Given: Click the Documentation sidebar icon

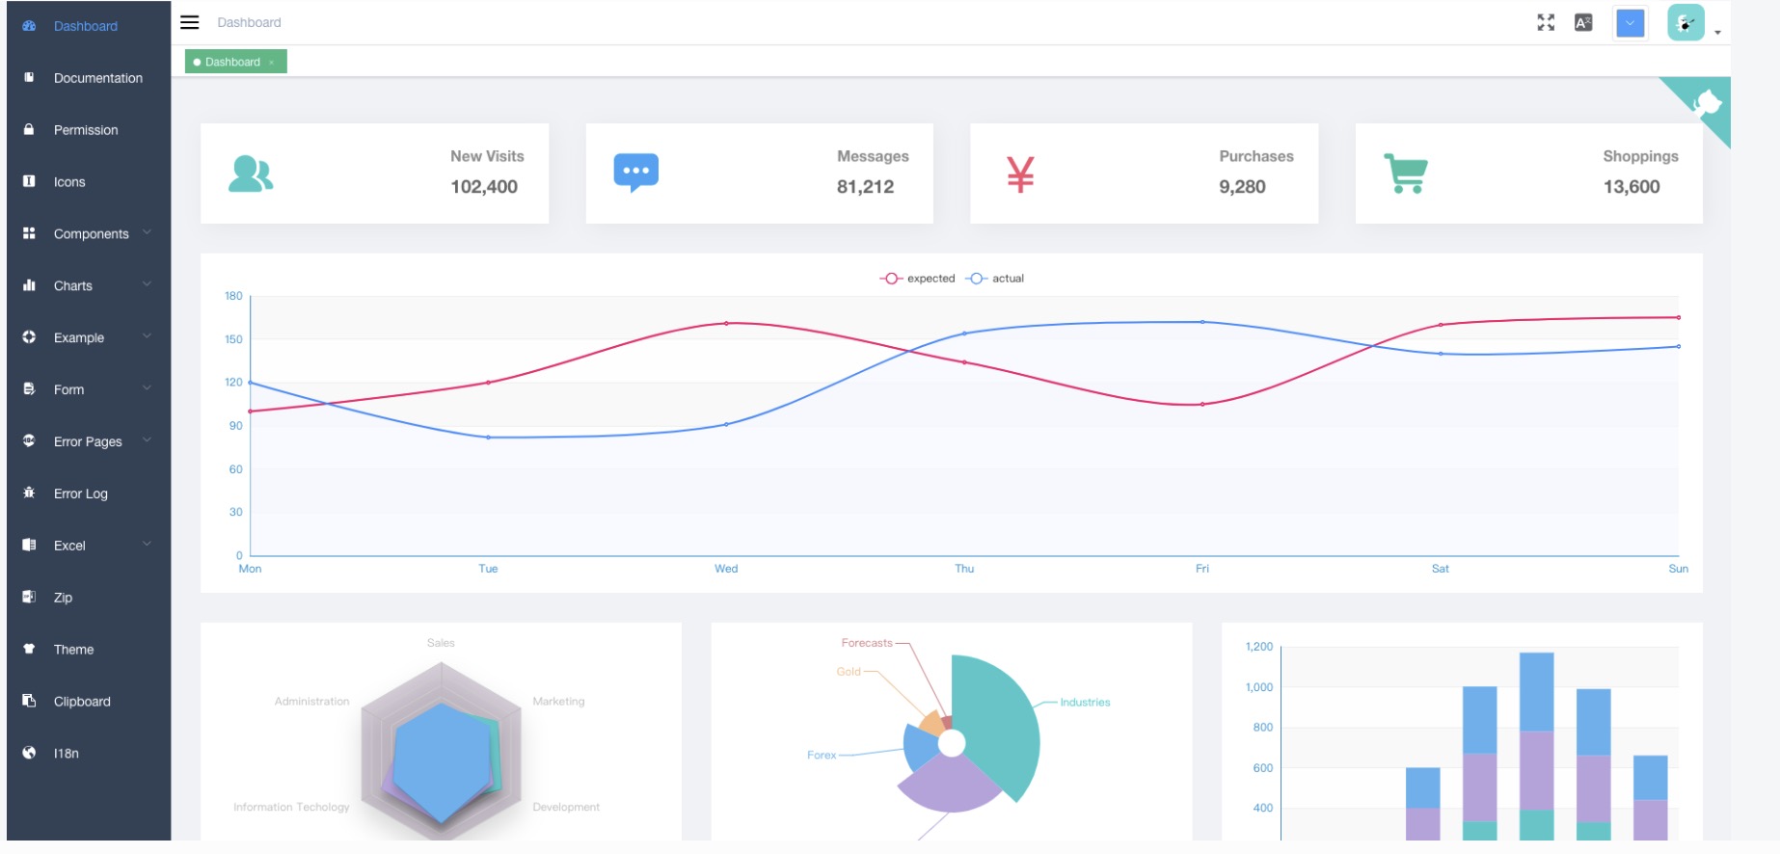Looking at the screenshot, I should (x=29, y=77).
